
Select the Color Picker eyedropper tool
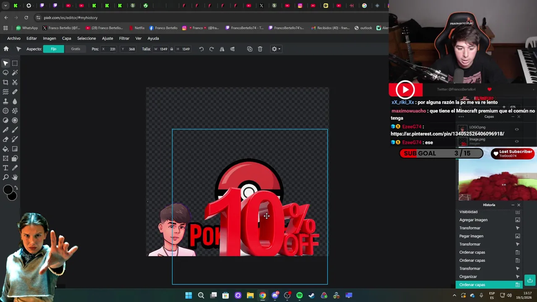click(15, 168)
